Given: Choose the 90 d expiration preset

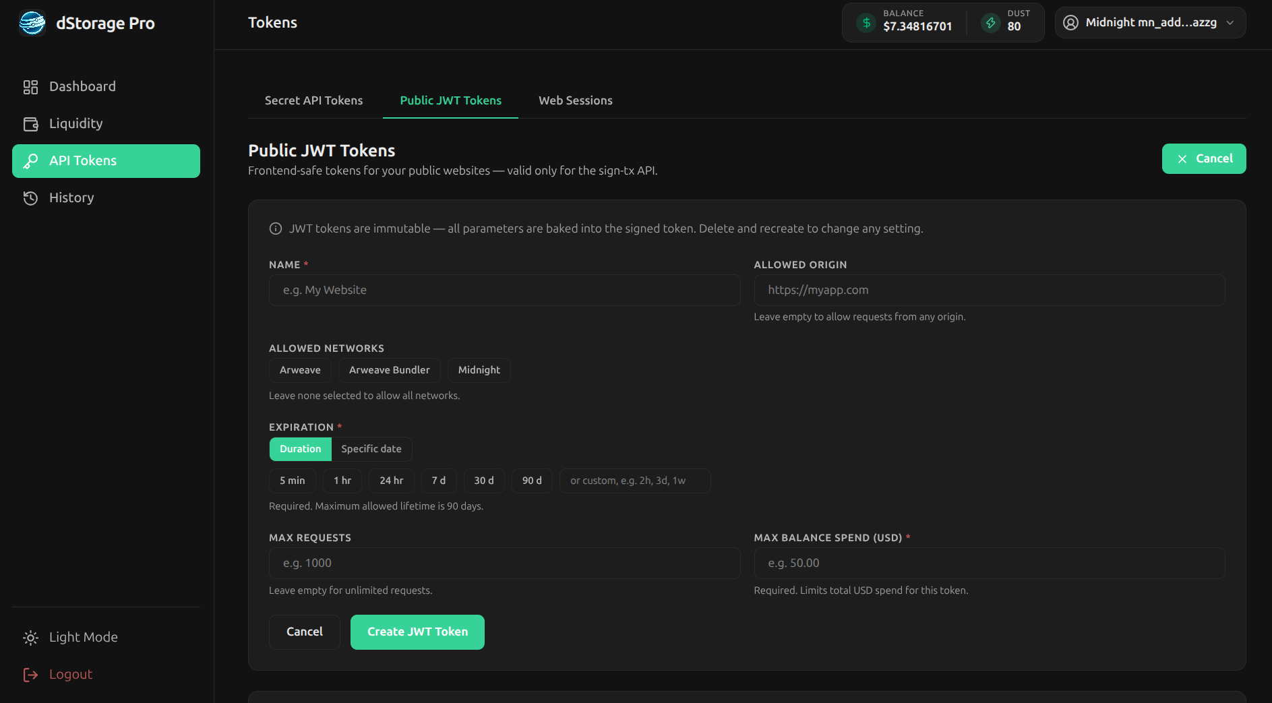Looking at the screenshot, I should (532, 481).
